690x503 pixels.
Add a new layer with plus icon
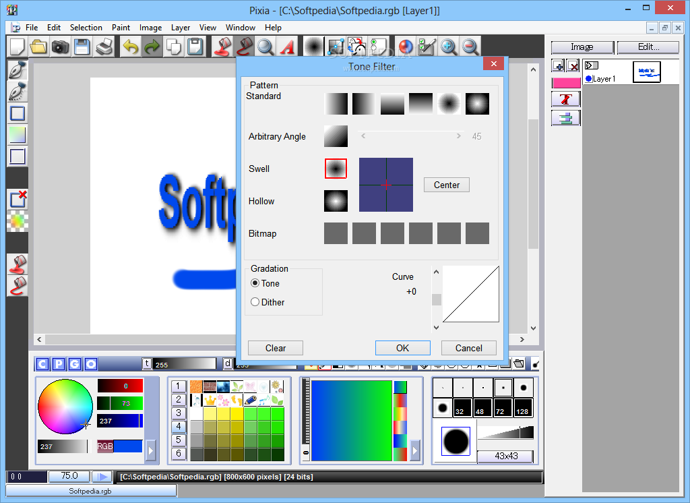click(559, 66)
